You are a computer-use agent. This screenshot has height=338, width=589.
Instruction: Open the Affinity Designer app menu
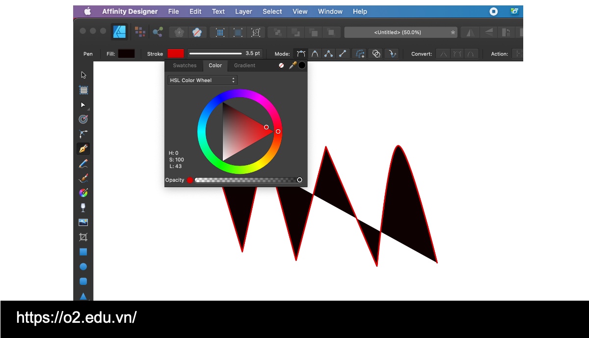[130, 11]
